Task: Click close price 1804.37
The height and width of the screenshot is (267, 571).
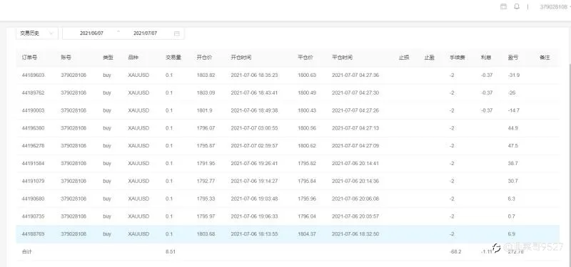Action: 307,234
